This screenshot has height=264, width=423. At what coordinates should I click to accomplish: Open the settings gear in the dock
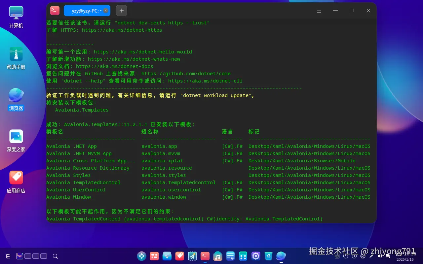coord(256,256)
